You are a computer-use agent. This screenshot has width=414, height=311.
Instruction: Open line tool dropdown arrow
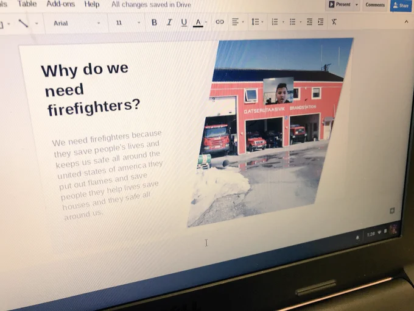pyautogui.click(x=37, y=24)
